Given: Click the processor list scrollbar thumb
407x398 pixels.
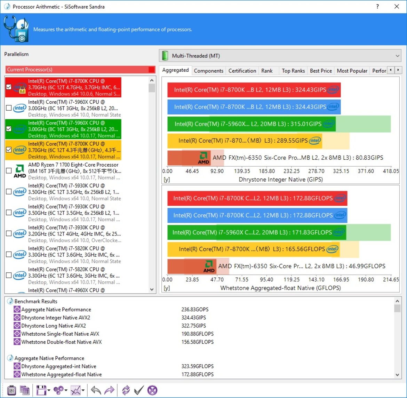Looking at the screenshot, I should coord(152,88).
